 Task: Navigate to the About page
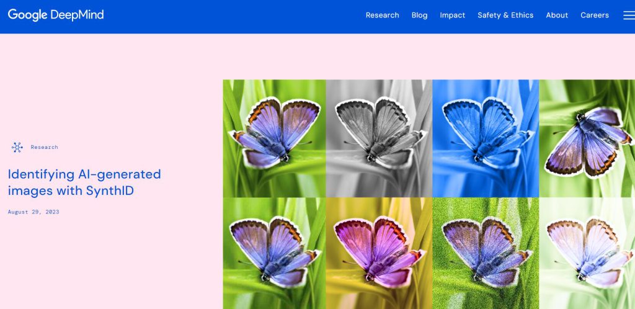click(556, 16)
